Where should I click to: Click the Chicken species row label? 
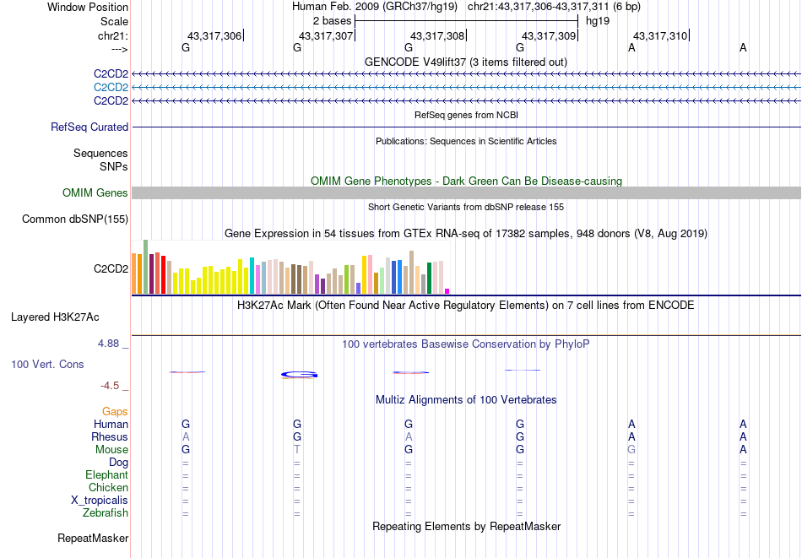click(108, 487)
